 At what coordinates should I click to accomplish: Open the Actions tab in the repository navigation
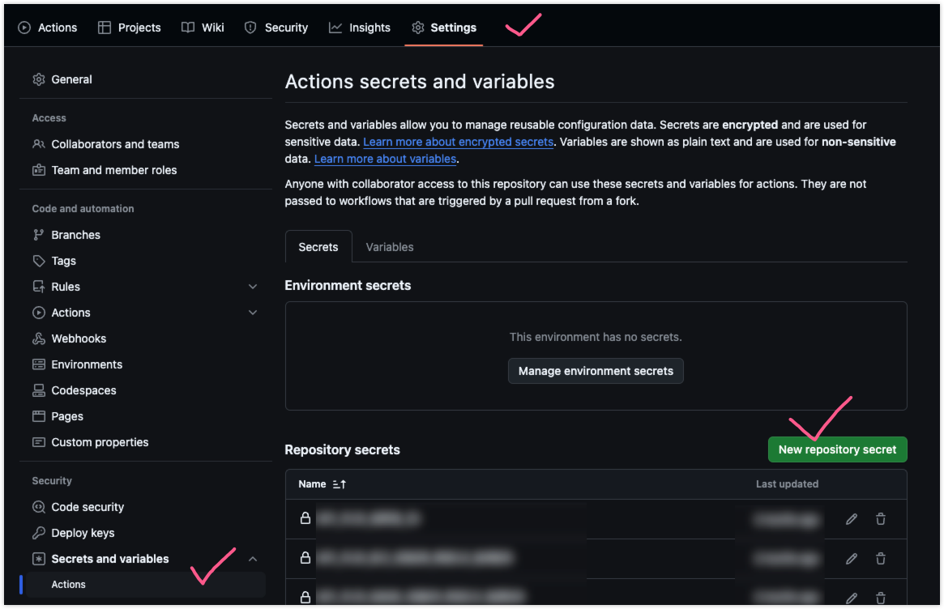coord(48,28)
